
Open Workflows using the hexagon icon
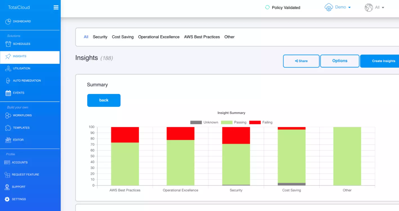click(x=8, y=115)
